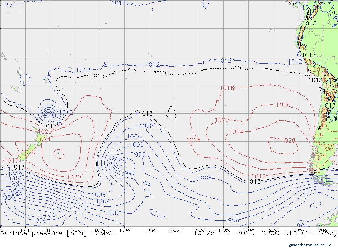Image resolution: width=338 pixels, height=248 pixels.
Task: Open the weatheronline.co.uk copyright link
Action: [309, 245]
